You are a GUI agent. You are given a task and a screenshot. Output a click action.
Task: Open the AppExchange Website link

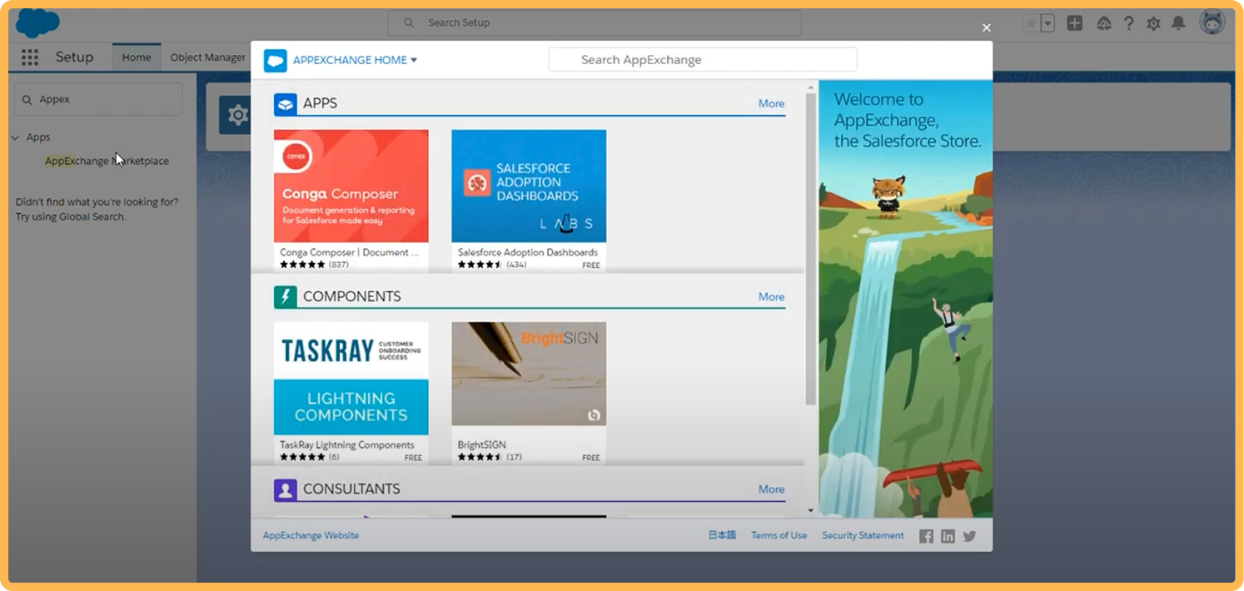coord(311,535)
